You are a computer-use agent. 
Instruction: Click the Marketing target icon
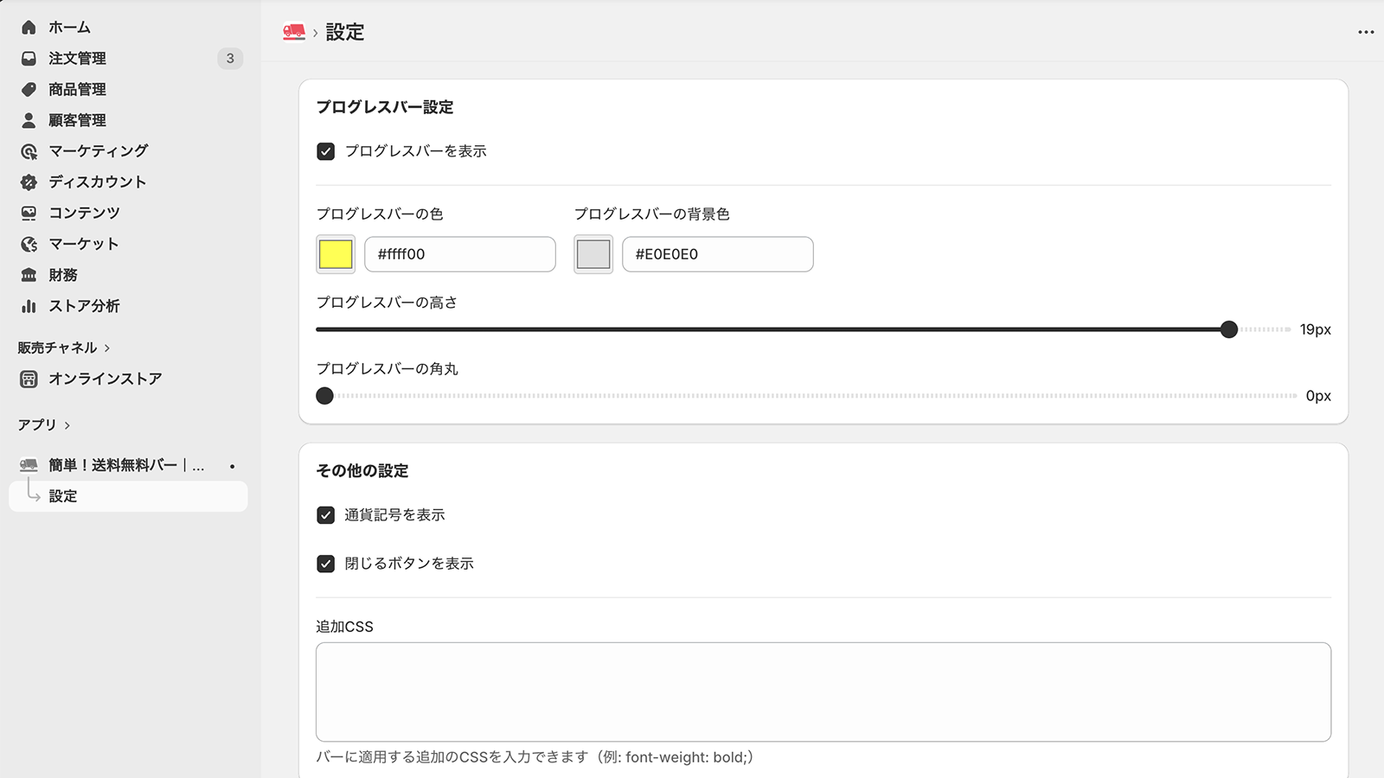point(29,151)
